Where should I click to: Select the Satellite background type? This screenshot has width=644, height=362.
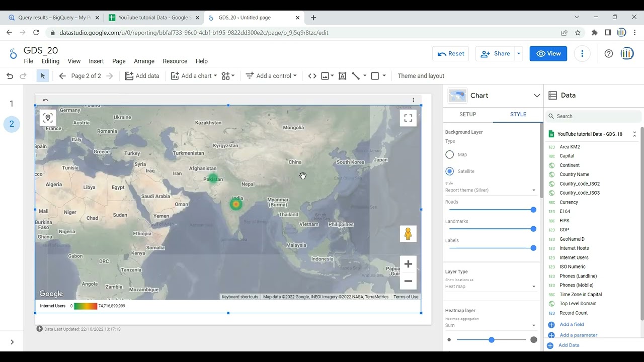point(450,171)
